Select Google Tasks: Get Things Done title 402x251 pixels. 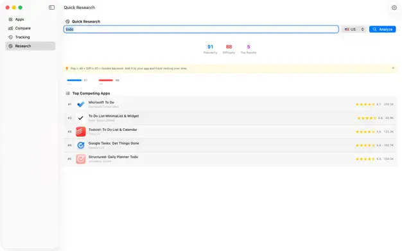point(114,143)
